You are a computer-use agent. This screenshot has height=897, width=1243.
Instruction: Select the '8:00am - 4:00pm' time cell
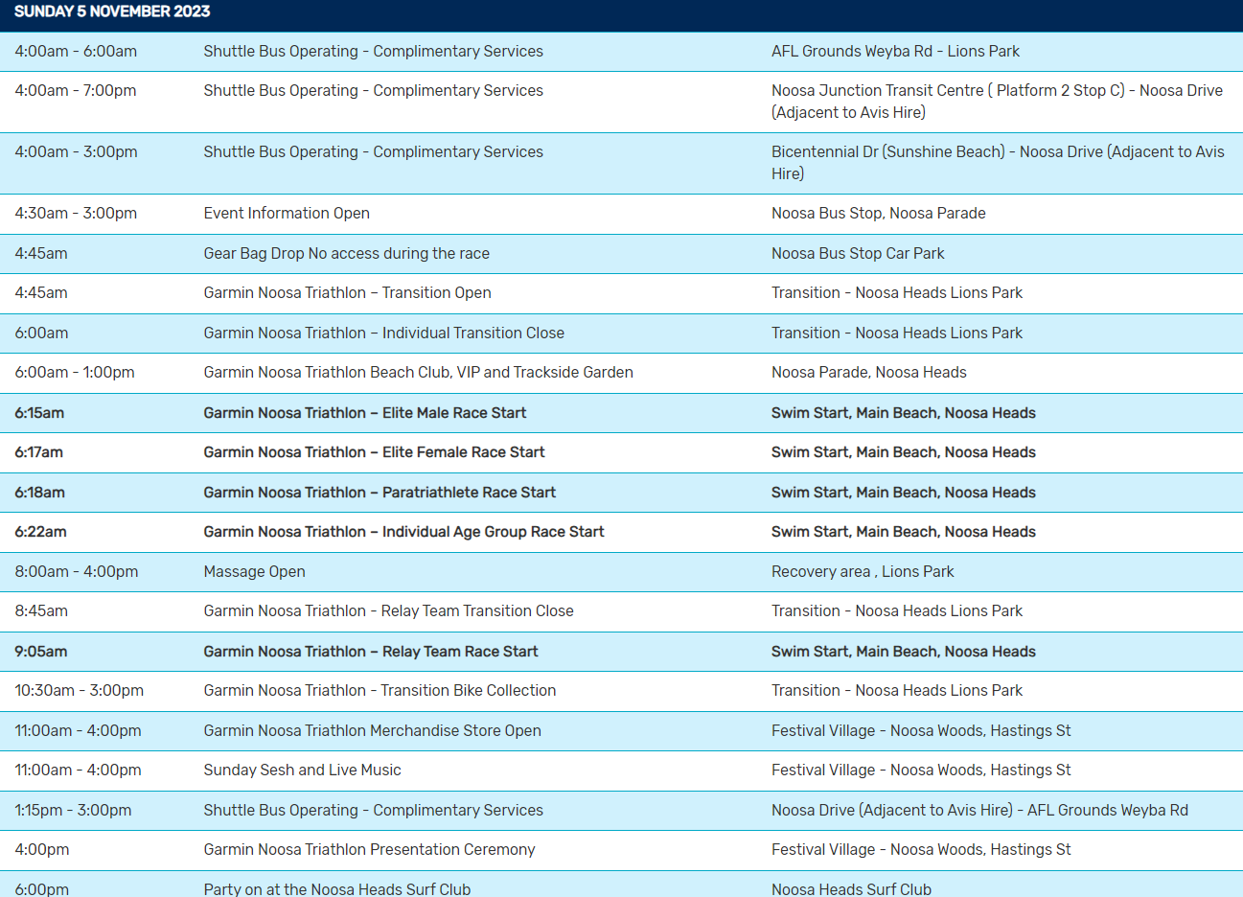pos(77,572)
